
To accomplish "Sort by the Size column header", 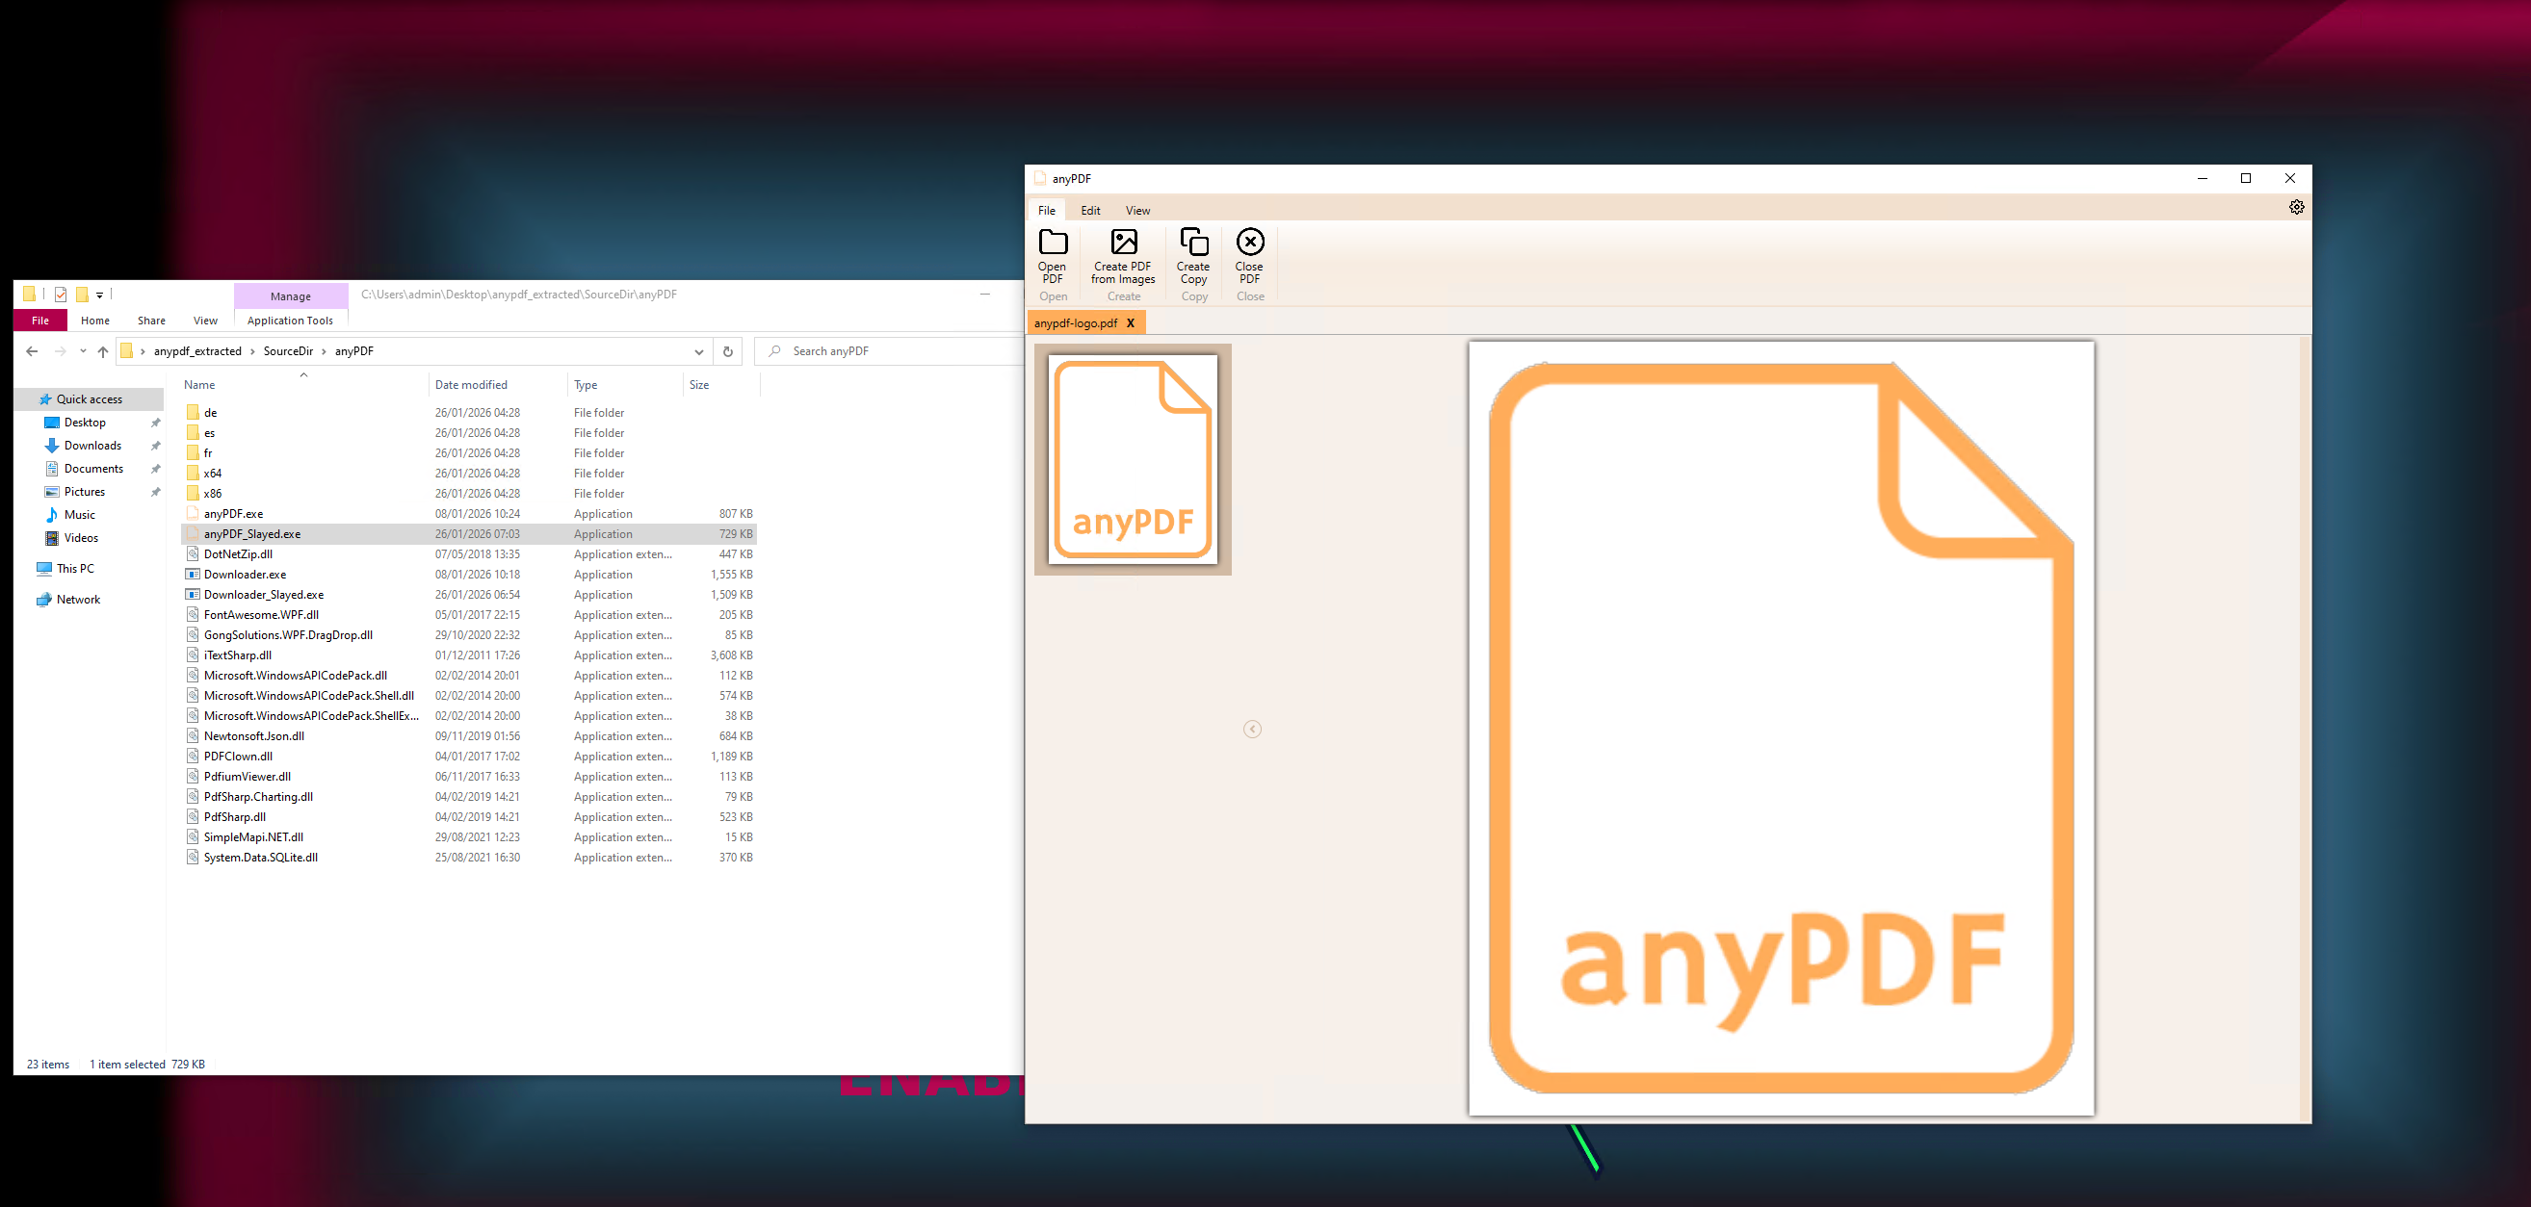I will coord(721,385).
